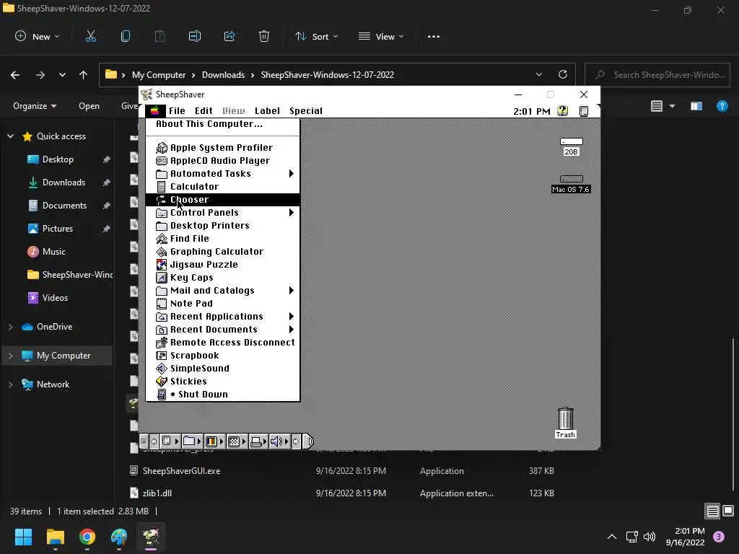This screenshot has height=554, width=739.
Task: Open Calculator from the Apple menu
Action: [x=222, y=187]
